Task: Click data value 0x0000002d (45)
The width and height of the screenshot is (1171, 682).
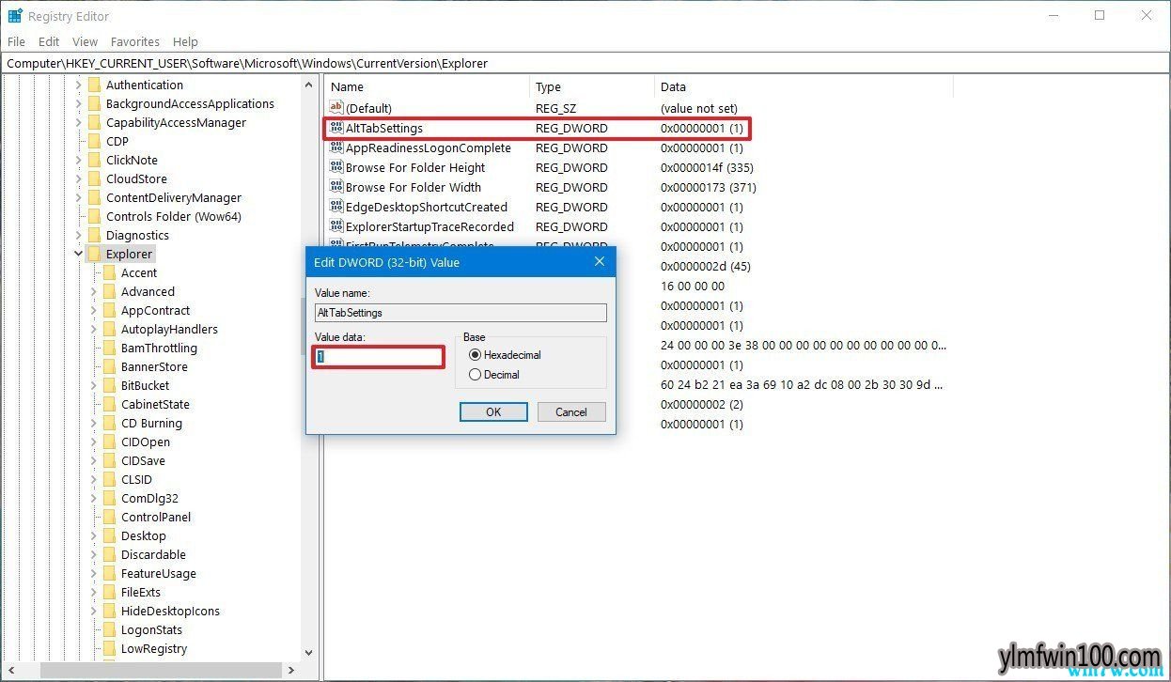Action: (x=704, y=266)
